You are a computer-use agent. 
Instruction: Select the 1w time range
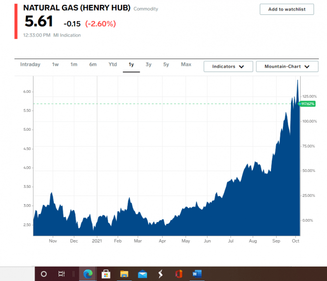click(56, 64)
